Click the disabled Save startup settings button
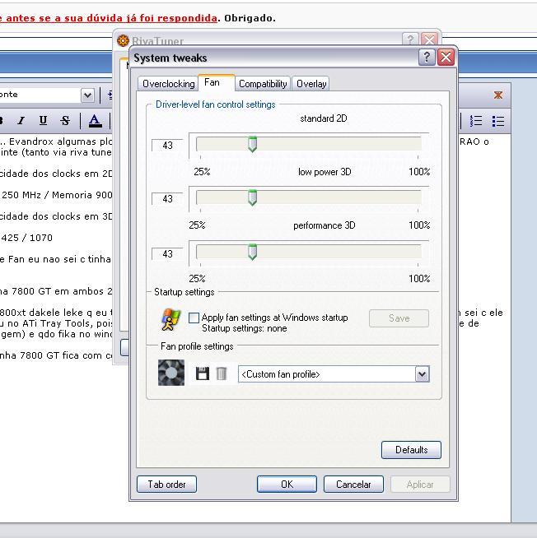Screen dimensions: 537x538 [399, 318]
